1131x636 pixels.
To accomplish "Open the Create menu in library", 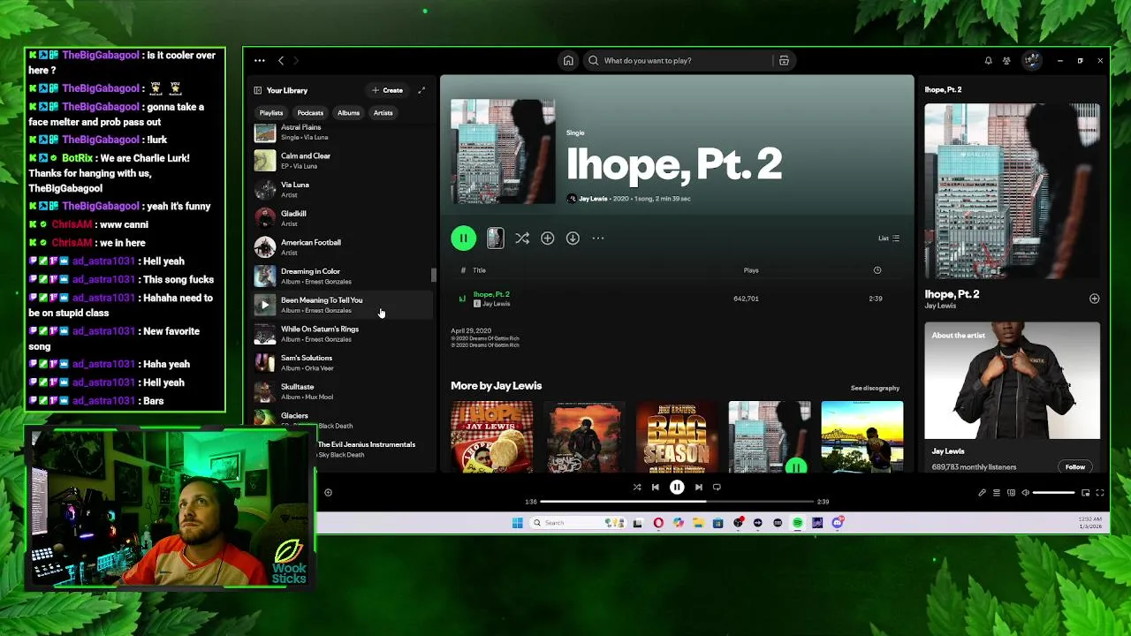I will tap(387, 90).
